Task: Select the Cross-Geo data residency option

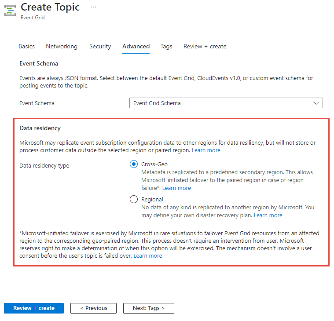Action: 134,164
